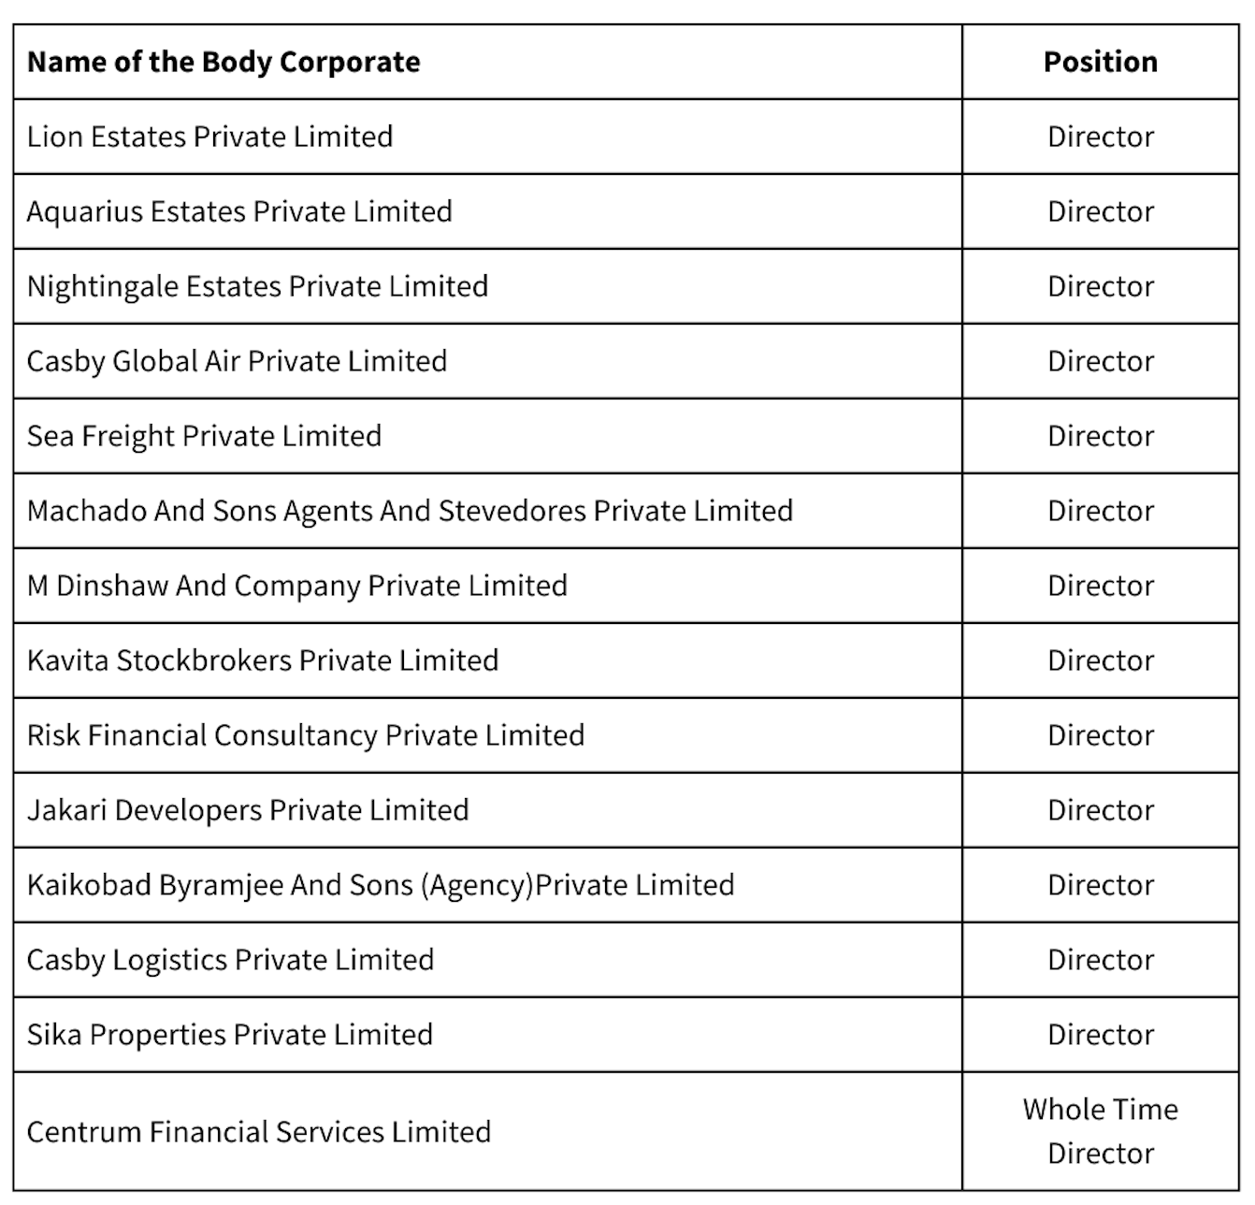Click Nightingale Estates Private Limited row
Viewport: 1255px width, 1205px height.
[257, 286]
